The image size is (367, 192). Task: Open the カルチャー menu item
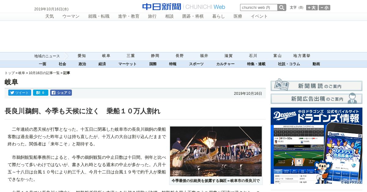tap(225, 64)
